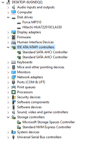Expand the Keyboards category
Screen dimensions: 111x141
point(8,62)
